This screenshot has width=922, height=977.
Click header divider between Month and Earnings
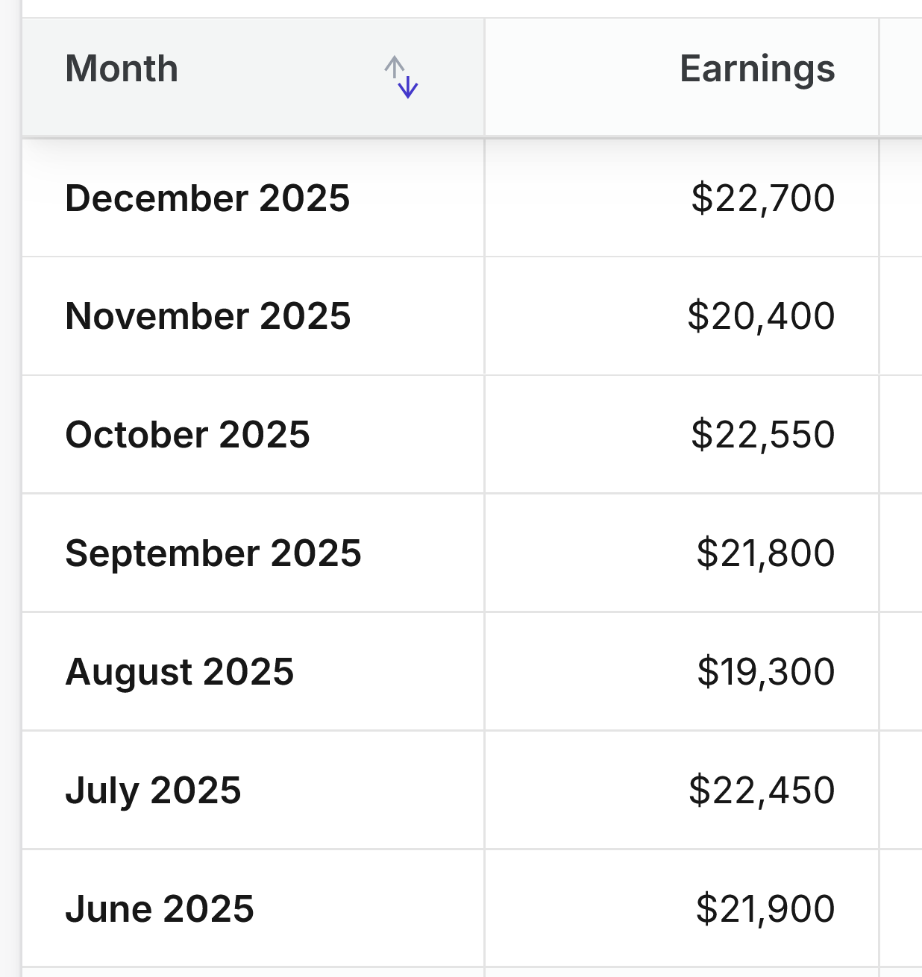[485, 77]
